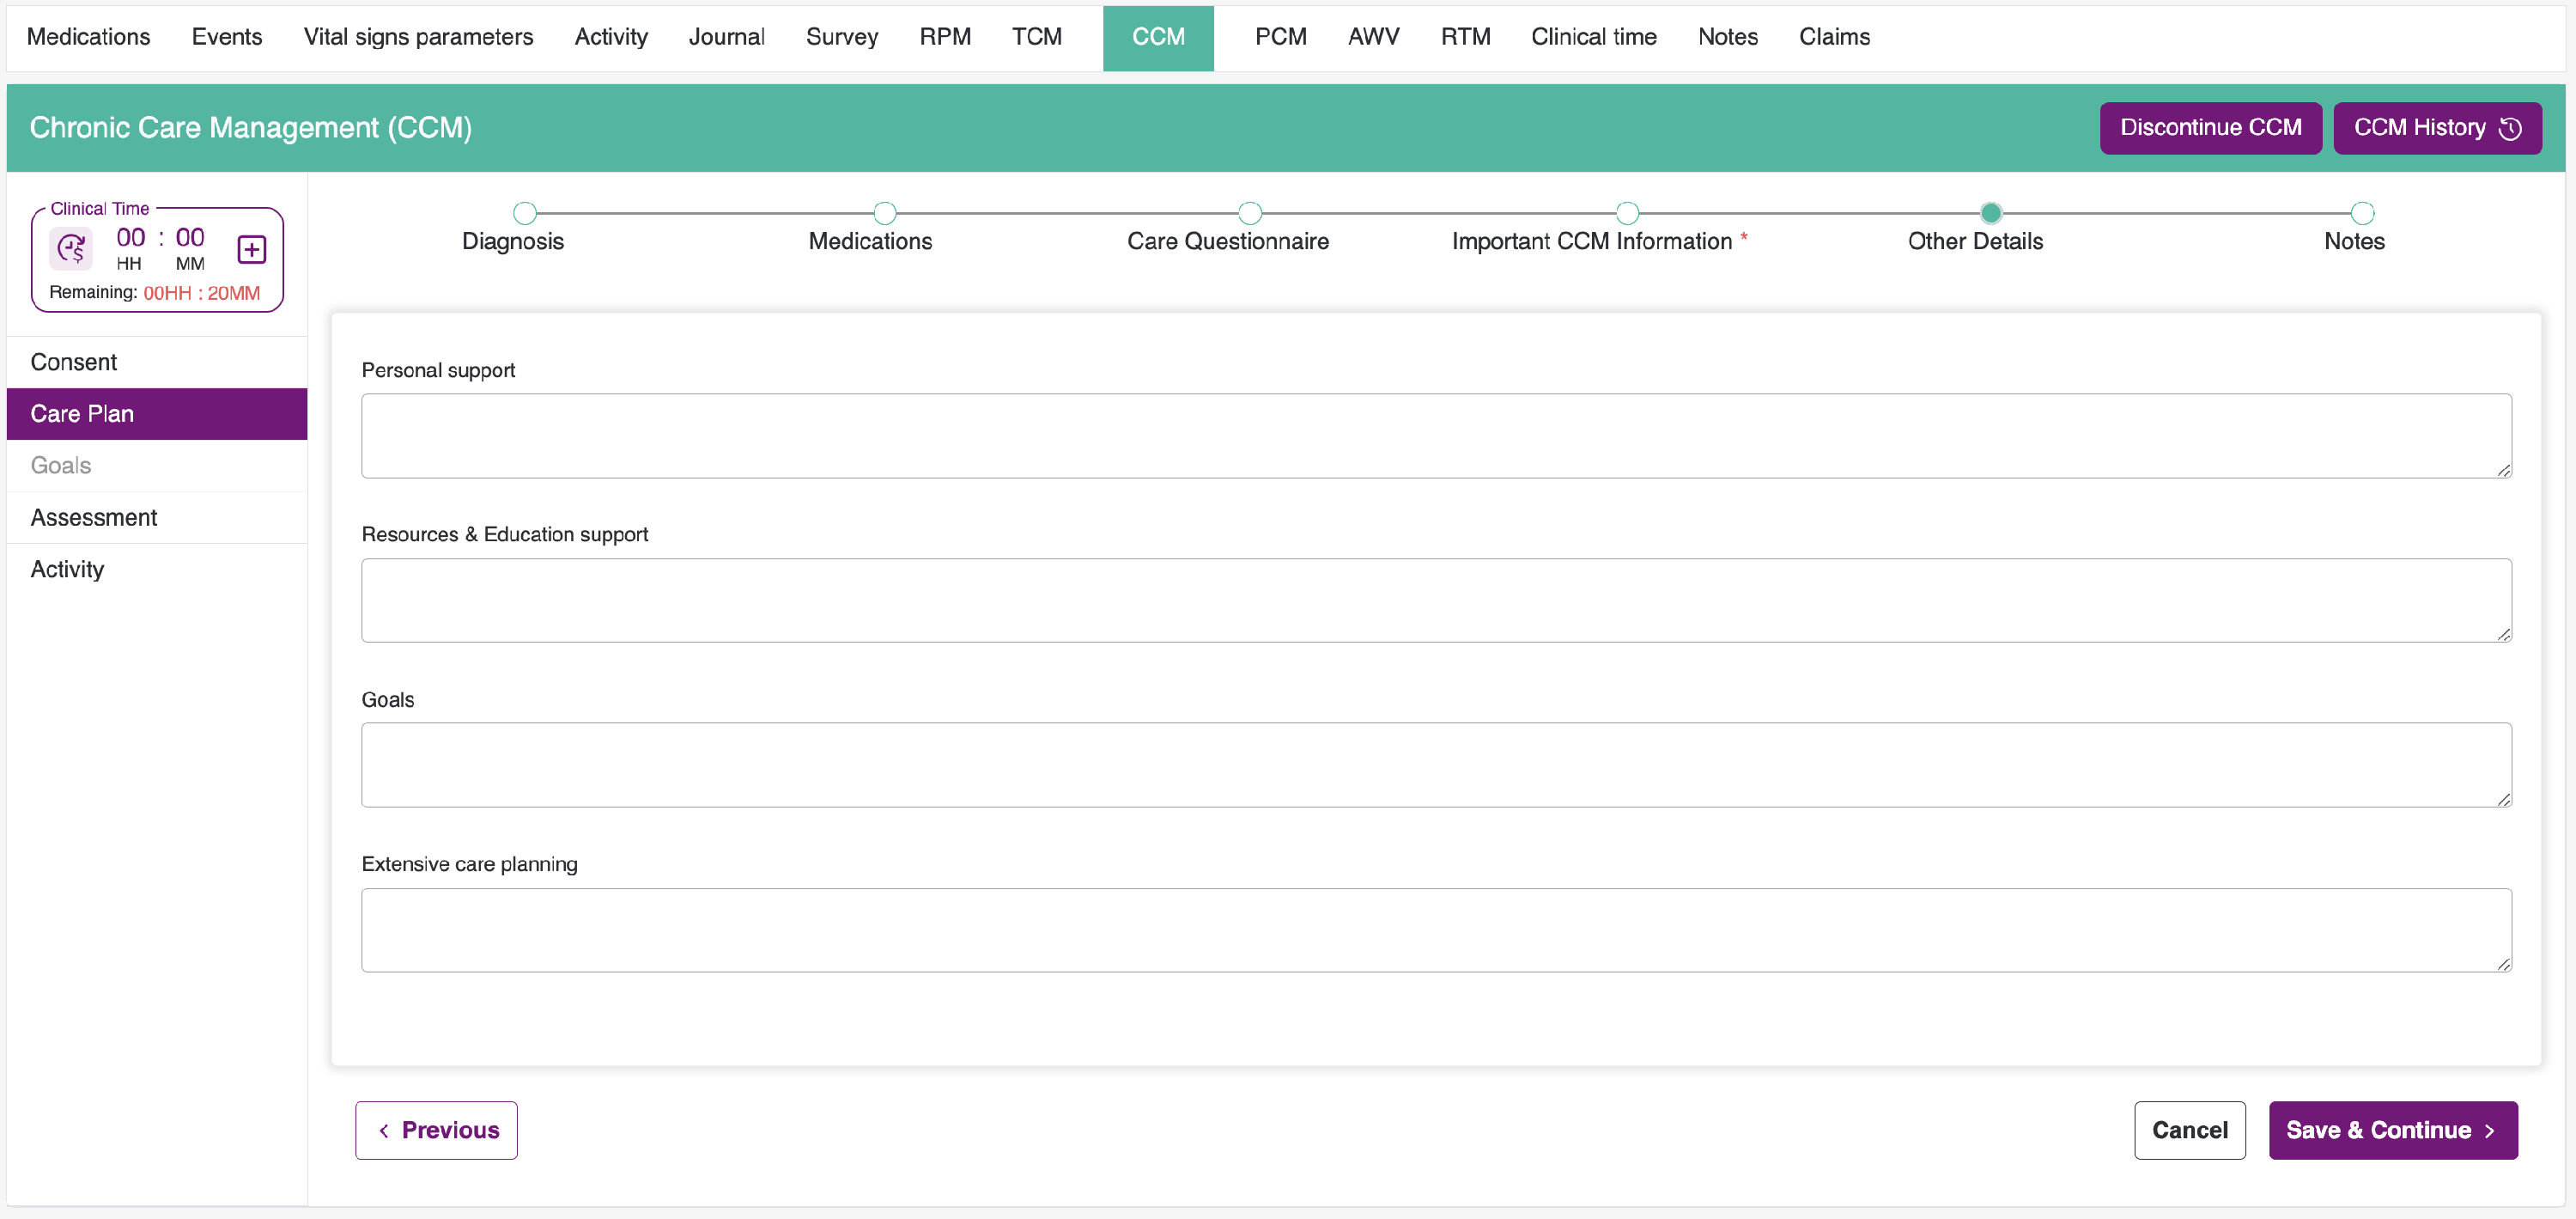Click the add clinical time plus icon
The height and width of the screenshot is (1219, 2576).
[x=251, y=249]
